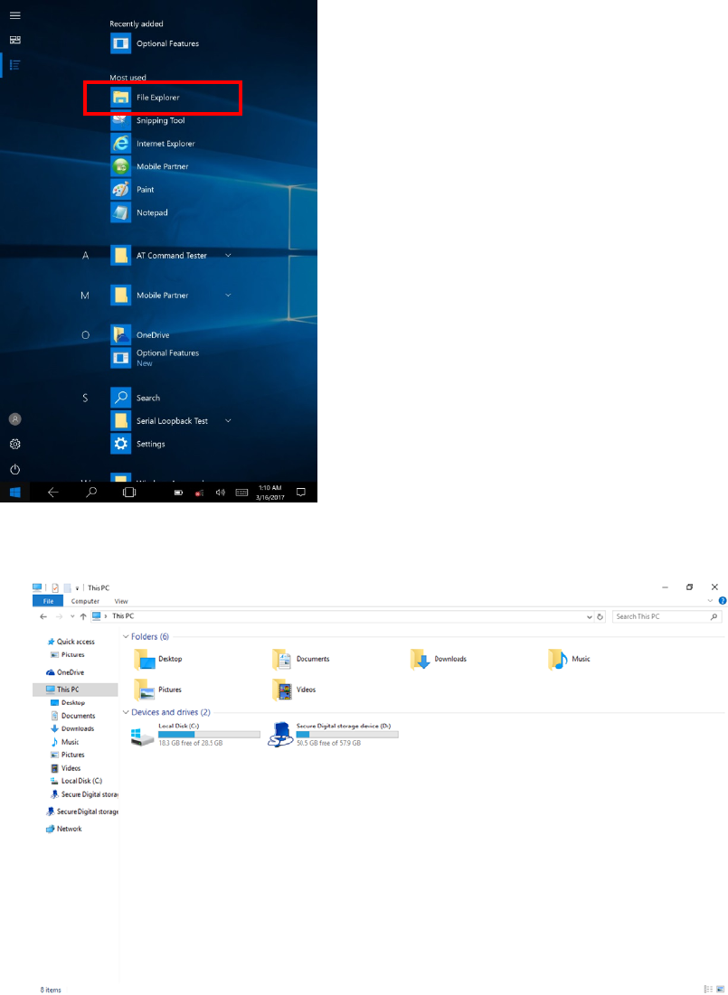Open the user account icon in Start

pyautogui.click(x=15, y=418)
